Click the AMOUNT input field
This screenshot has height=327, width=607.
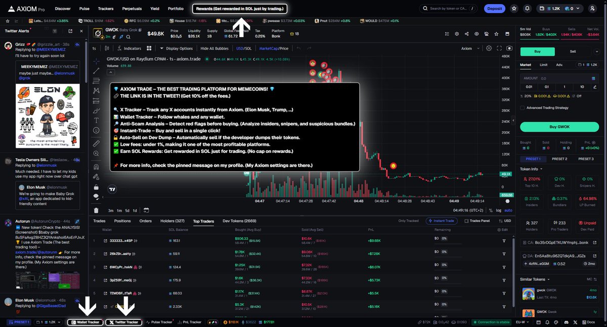tap(559, 78)
